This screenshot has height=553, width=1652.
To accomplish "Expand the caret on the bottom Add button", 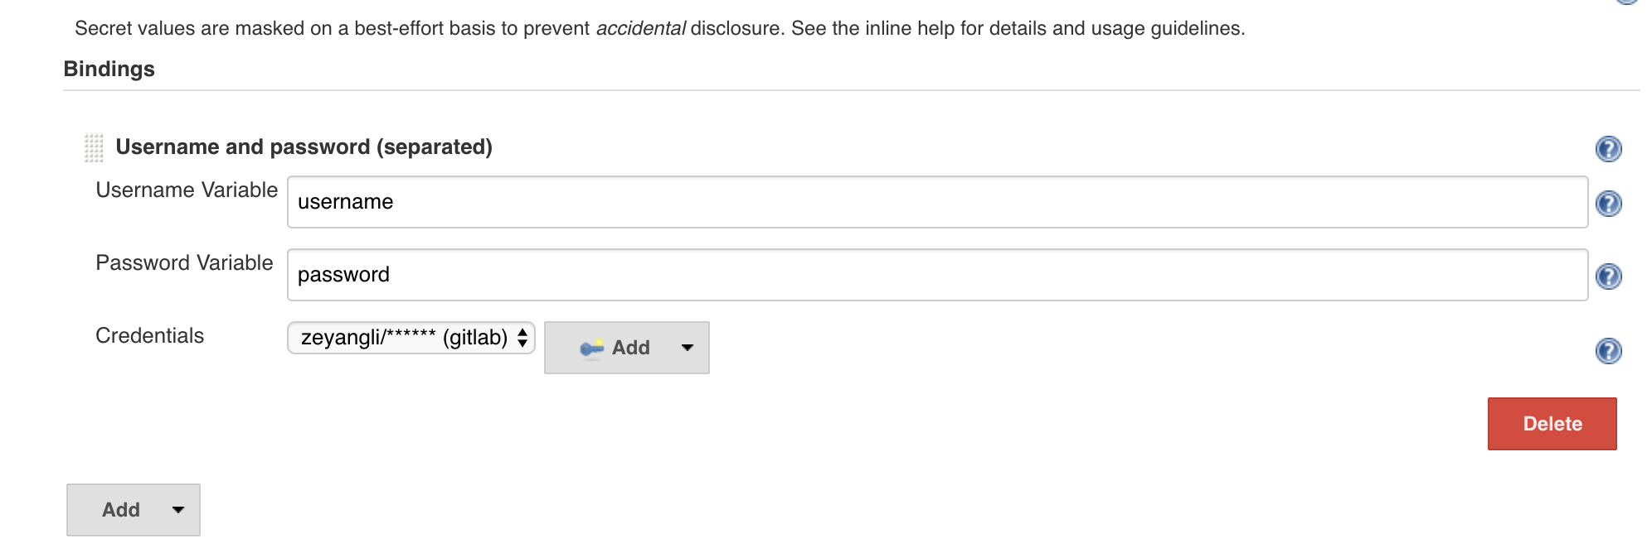I will pyautogui.click(x=177, y=510).
